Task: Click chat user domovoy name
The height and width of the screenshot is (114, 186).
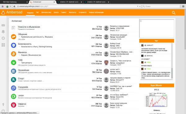Action: pos(150,56)
